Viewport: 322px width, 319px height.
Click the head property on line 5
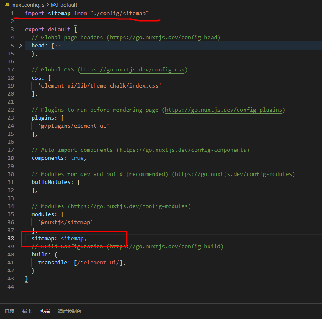(x=38, y=46)
